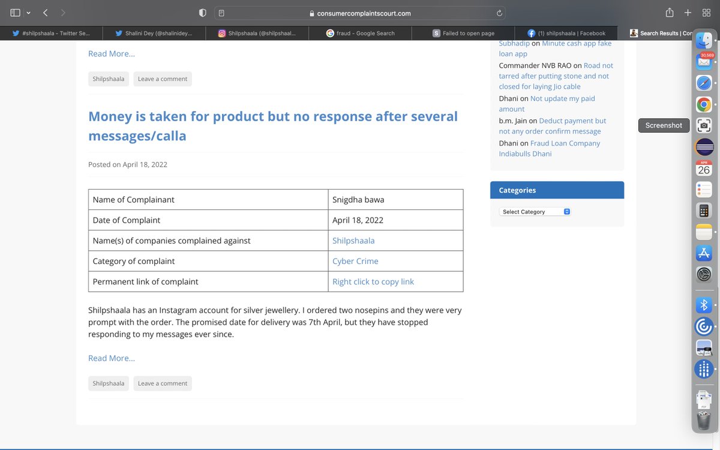Open Notes from the Dock
The image size is (720, 450).
(x=704, y=232)
